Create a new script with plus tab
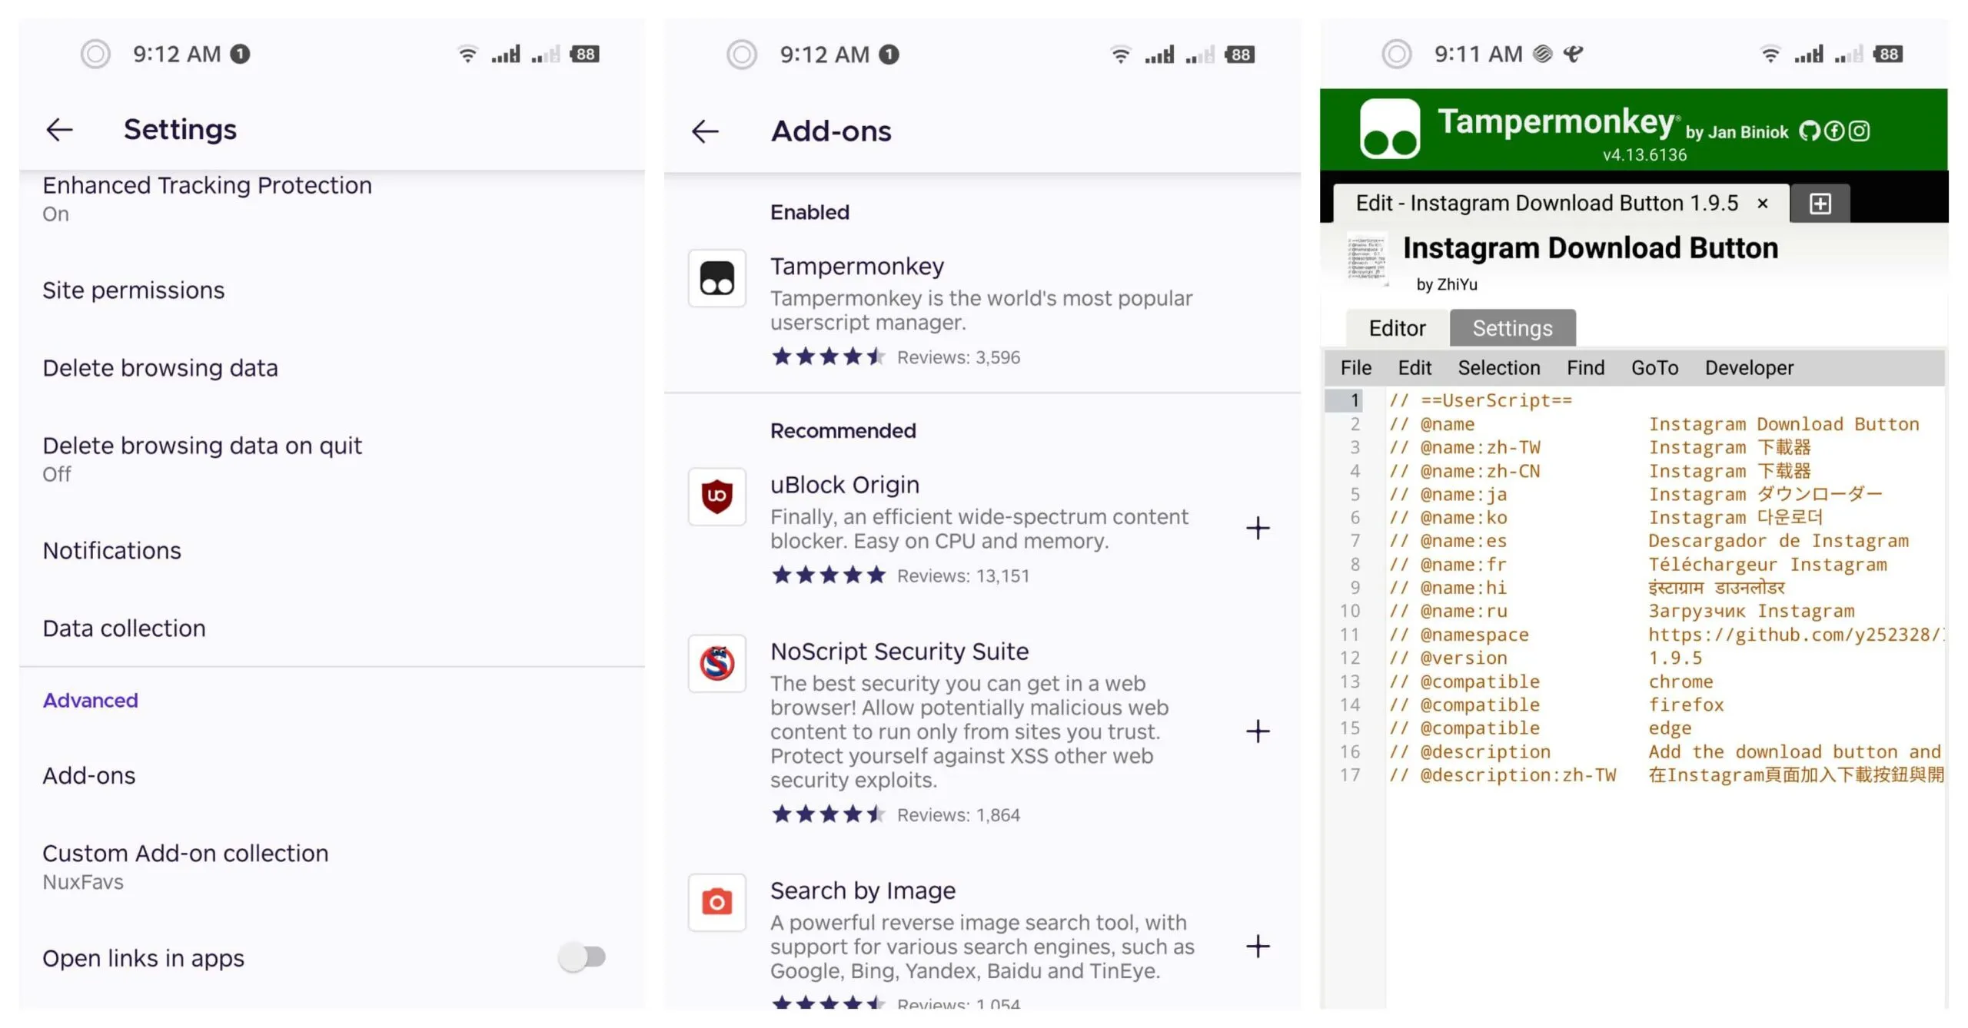This screenshot has width=1968, height=1028. 1820,204
